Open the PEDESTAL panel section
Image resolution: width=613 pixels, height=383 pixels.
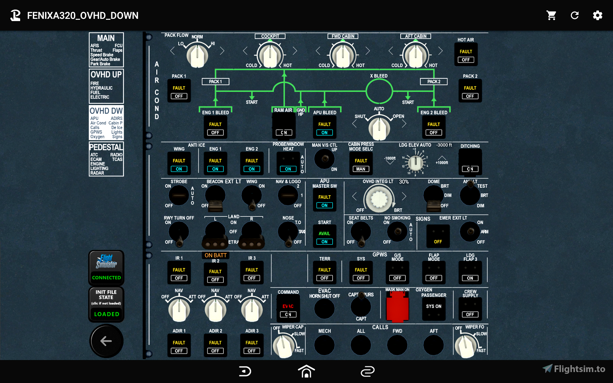(106, 159)
